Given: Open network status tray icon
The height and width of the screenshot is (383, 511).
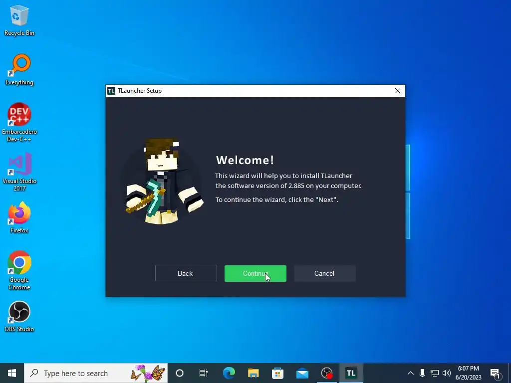Looking at the screenshot, I should [435, 373].
